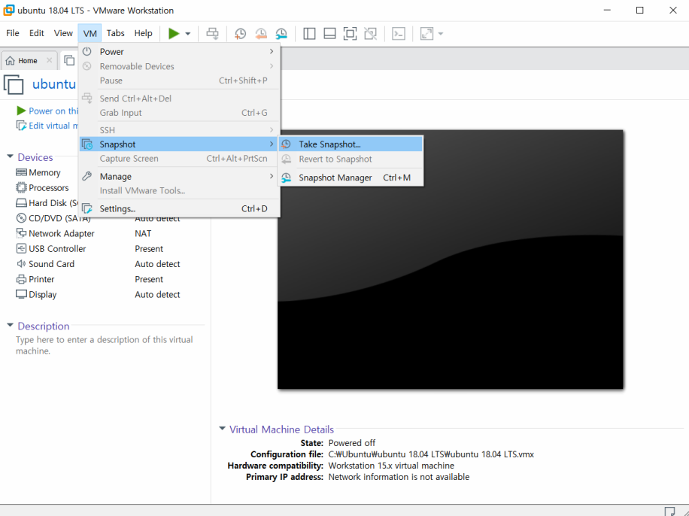Expand the Power submenu
The width and height of the screenshot is (689, 516).
pos(179,51)
